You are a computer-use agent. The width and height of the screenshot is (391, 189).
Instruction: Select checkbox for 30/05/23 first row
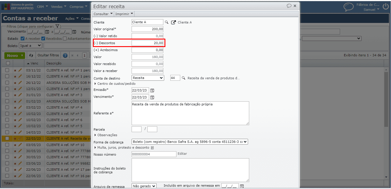(7, 151)
